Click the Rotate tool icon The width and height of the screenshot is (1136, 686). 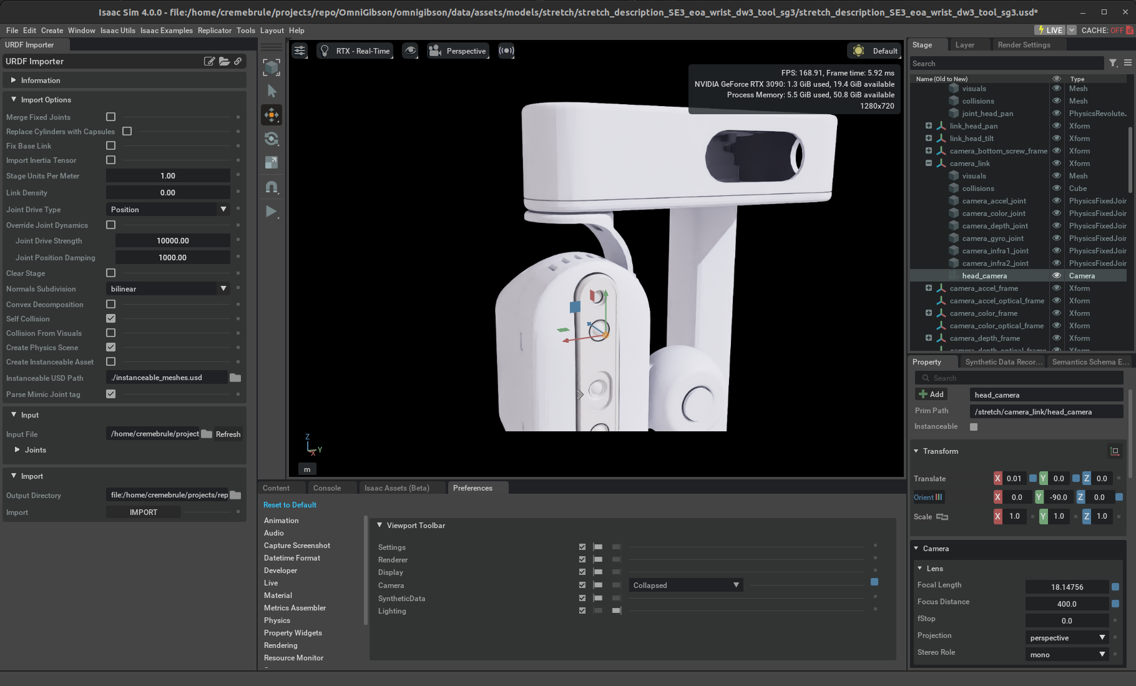(272, 139)
